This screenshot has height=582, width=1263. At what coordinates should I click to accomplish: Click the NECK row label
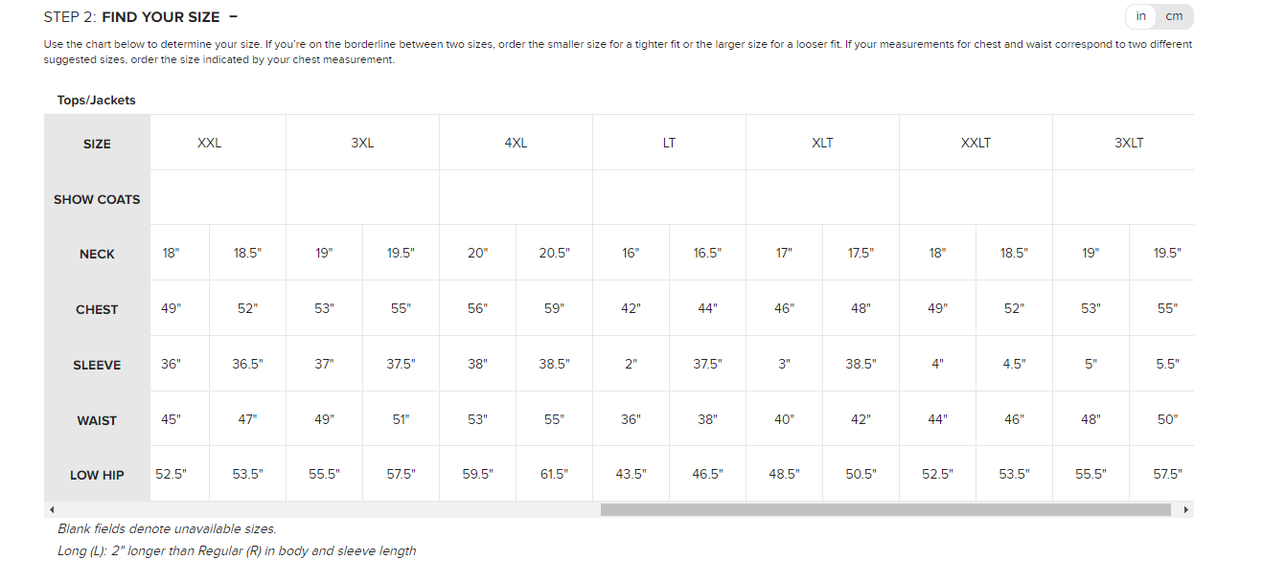pyautogui.click(x=97, y=254)
